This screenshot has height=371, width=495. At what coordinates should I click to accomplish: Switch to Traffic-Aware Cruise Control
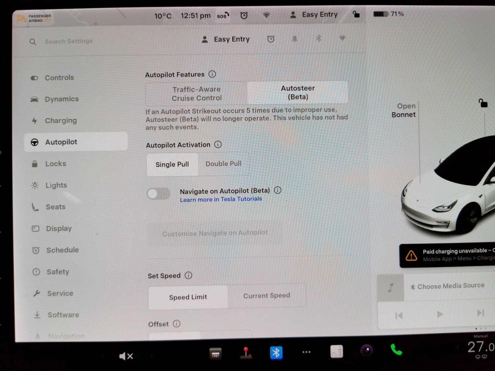coord(197,93)
